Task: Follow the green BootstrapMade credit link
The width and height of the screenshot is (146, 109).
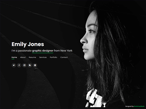Action: (139, 106)
